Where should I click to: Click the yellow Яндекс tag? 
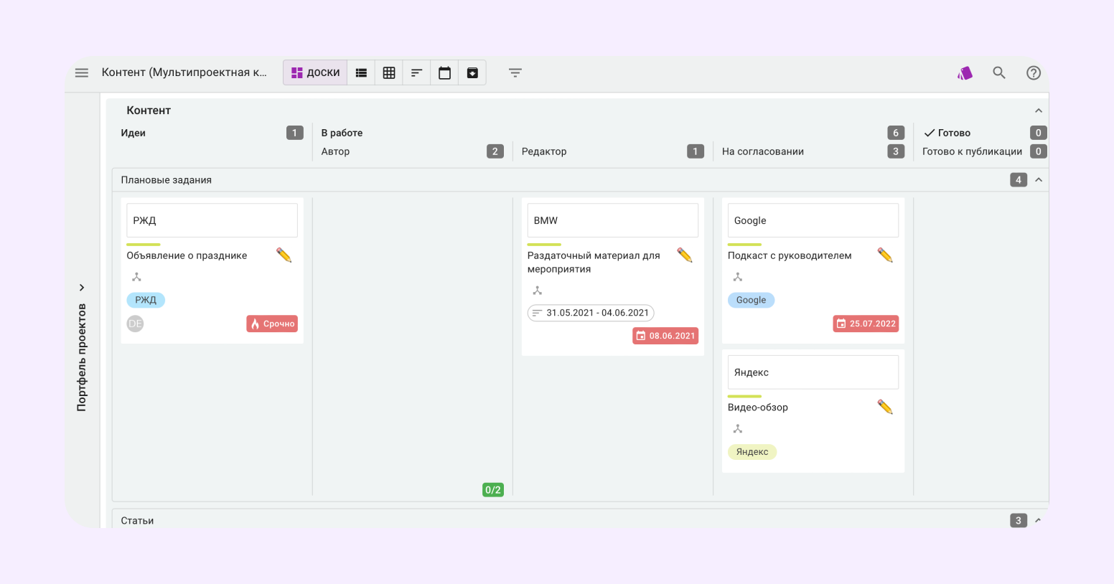point(752,452)
